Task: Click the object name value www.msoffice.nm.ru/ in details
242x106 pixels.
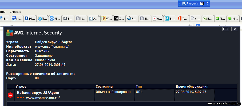Action: 52,47
